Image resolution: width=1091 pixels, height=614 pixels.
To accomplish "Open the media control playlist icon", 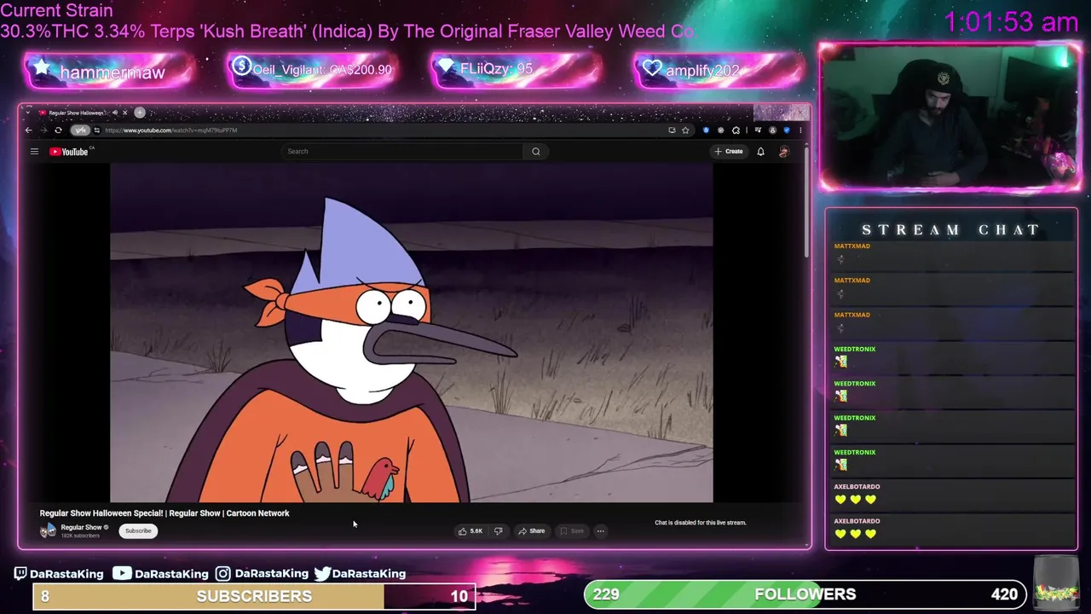I will point(758,130).
